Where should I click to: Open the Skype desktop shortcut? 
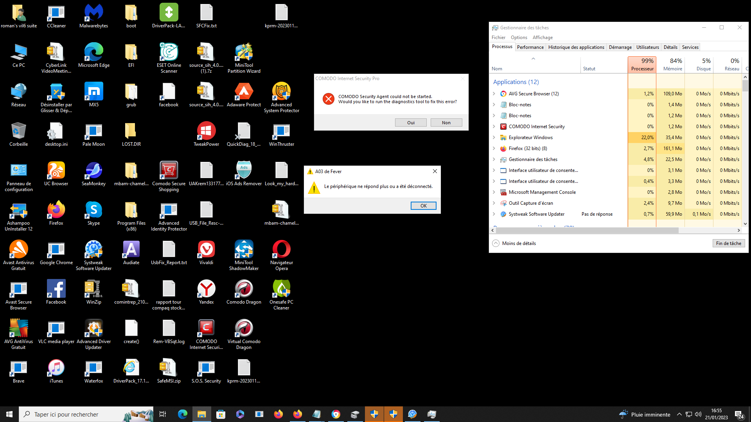point(93,213)
